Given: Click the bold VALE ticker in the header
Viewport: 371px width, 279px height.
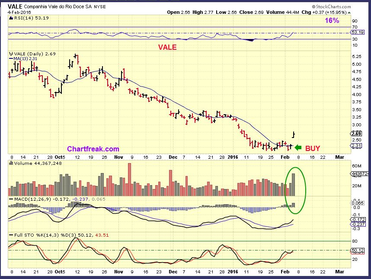Looking at the screenshot, I should [15, 6].
